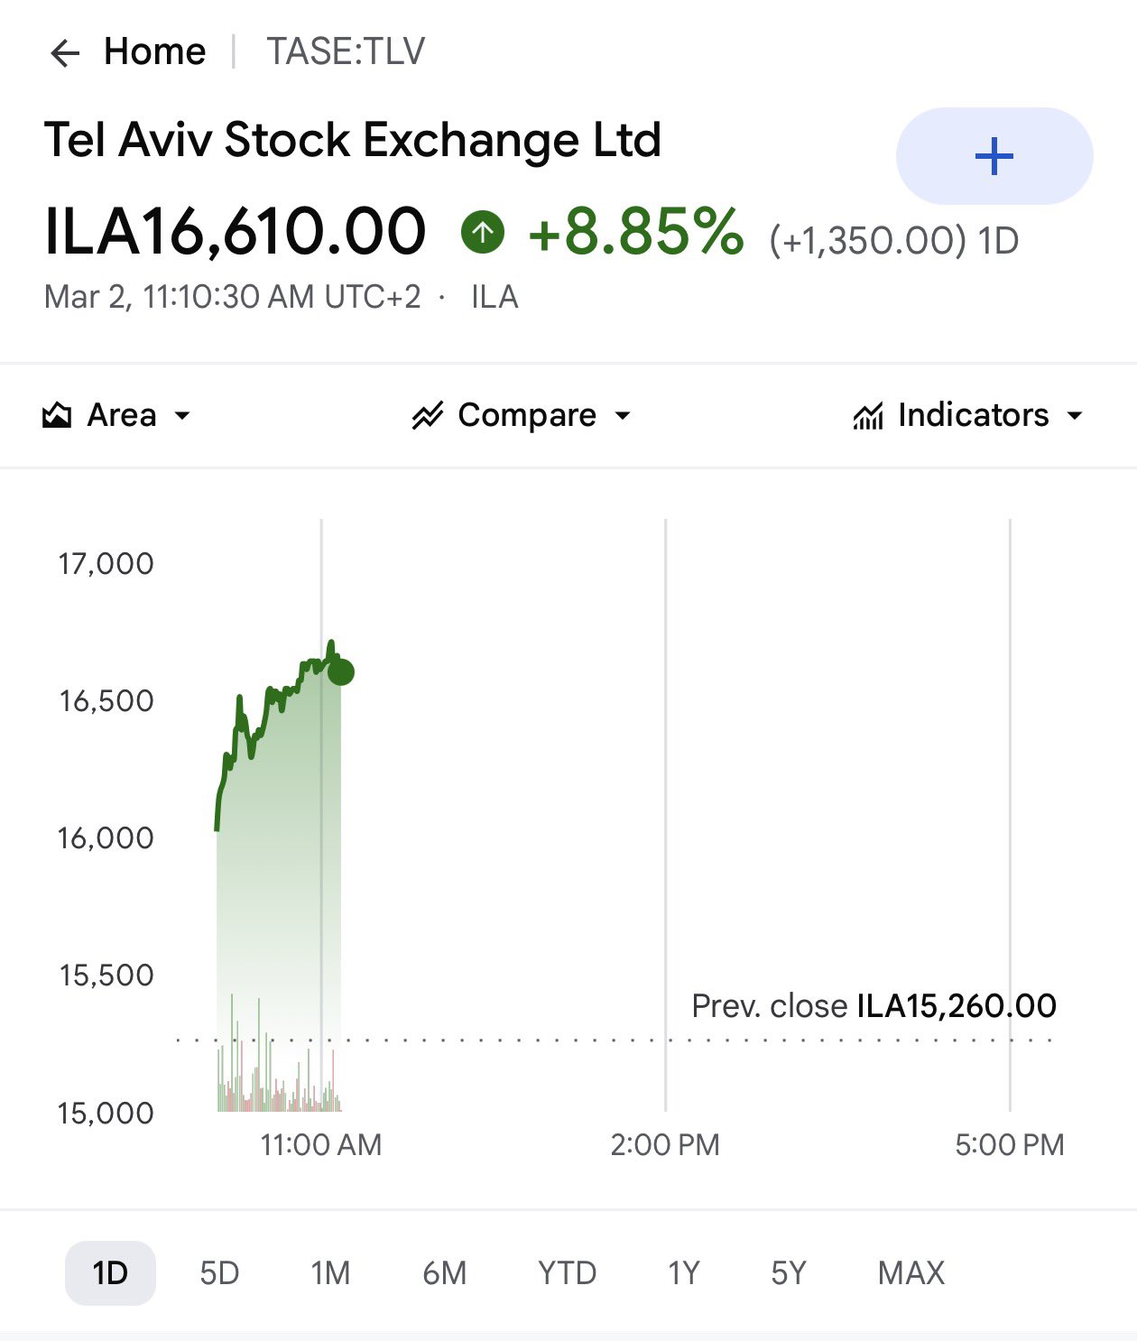The height and width of the screenshot is (1341, 1137).
Task: Click the Indicators chart icon
Action: point(868,416)
